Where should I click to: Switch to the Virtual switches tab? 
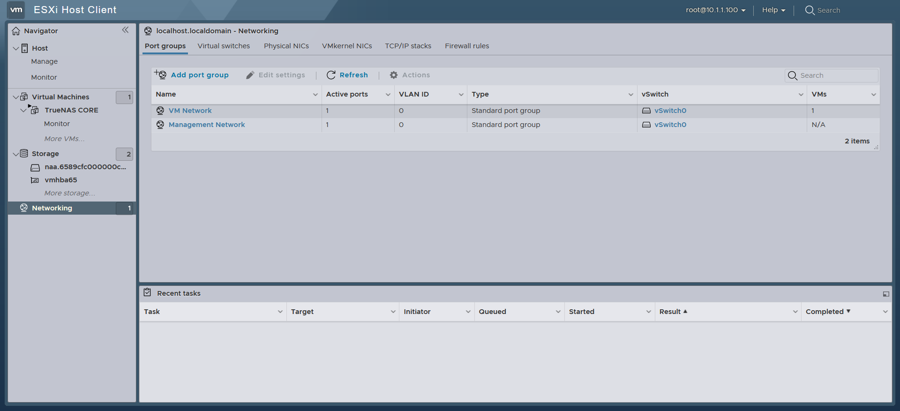click(224, 46)
